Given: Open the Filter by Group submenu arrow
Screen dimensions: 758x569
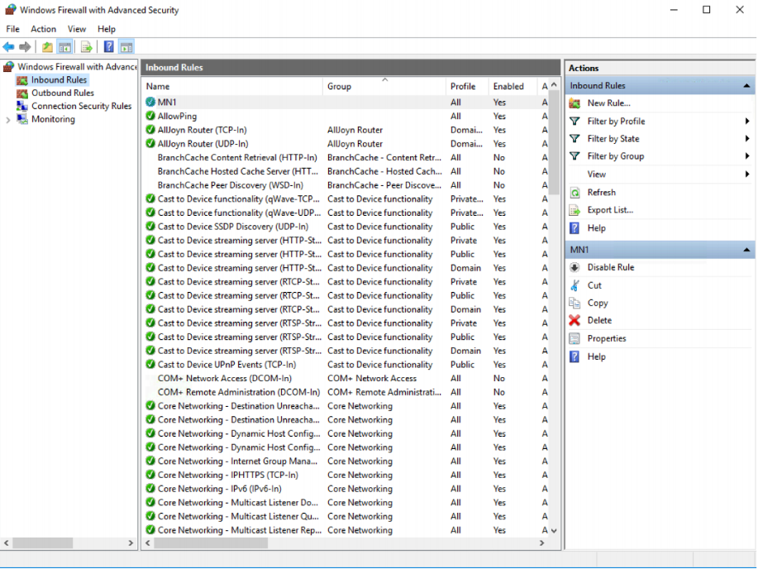Looking at the screenshot, I should click(x=747, y=156).
